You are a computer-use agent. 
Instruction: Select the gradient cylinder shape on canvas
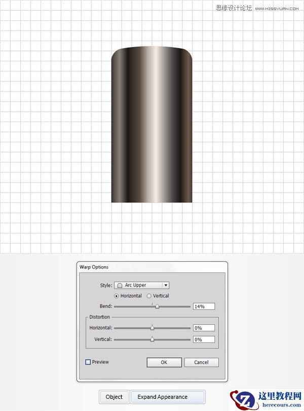(152, 124)
